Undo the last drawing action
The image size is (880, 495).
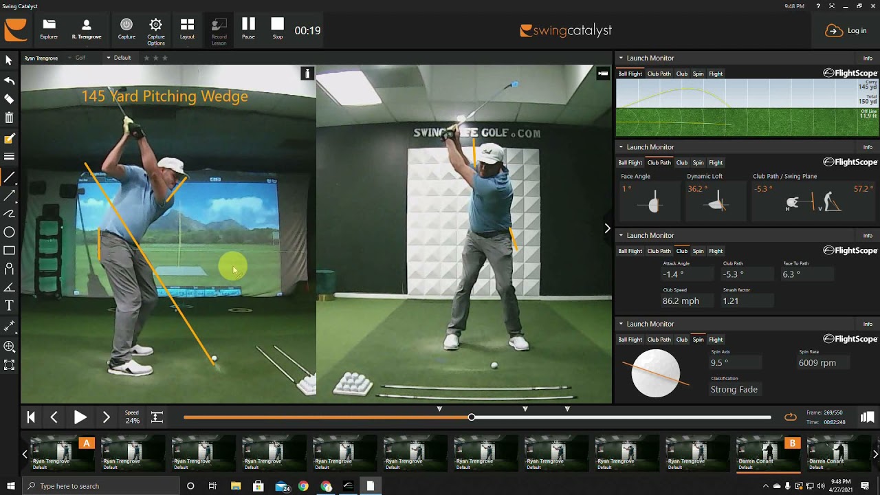tap(9, 82)
